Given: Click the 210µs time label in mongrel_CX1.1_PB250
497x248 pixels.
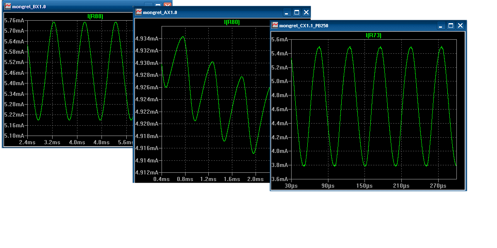Looking at the screenshot, I should [401, 186].
